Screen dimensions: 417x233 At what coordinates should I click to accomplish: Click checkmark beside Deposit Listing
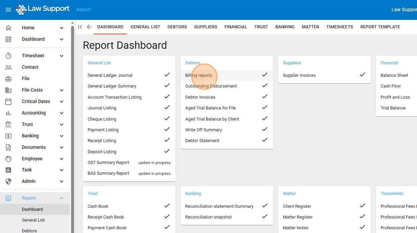(x=167, y=151)
